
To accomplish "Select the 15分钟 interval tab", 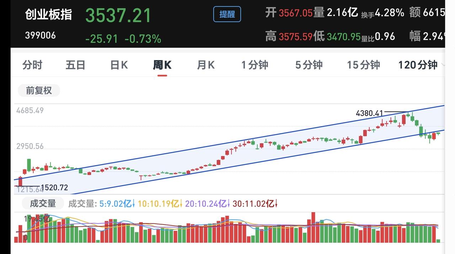I will click(363, 65).
